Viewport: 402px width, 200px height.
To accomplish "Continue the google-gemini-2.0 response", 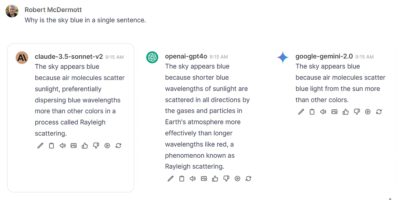I will 368,112.
